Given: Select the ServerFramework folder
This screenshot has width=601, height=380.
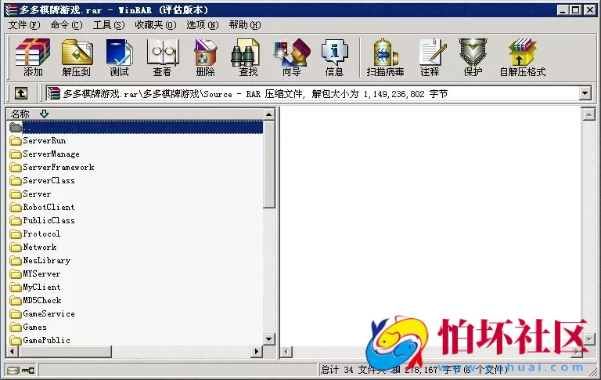Looking at the screenshot, I should tap(58, 168).
